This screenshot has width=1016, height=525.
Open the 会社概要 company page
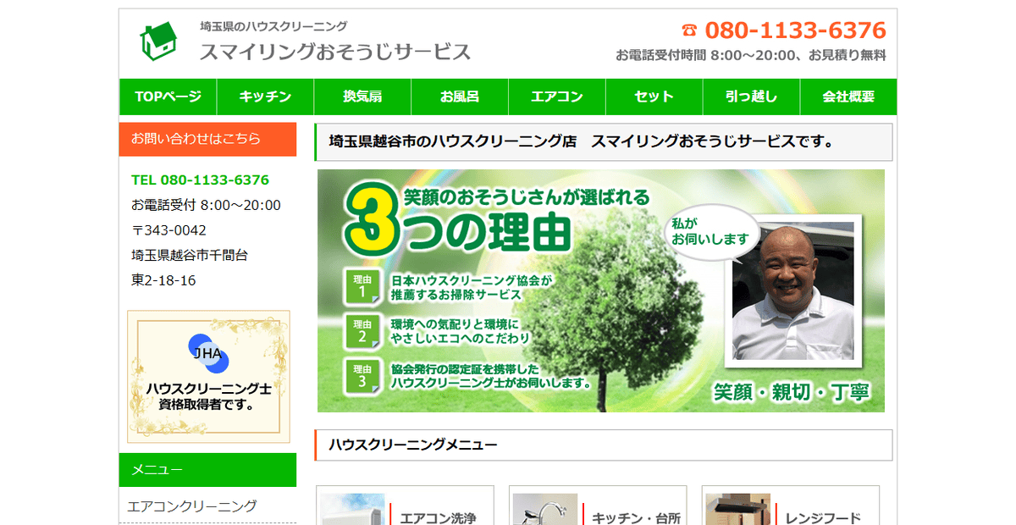848,97
